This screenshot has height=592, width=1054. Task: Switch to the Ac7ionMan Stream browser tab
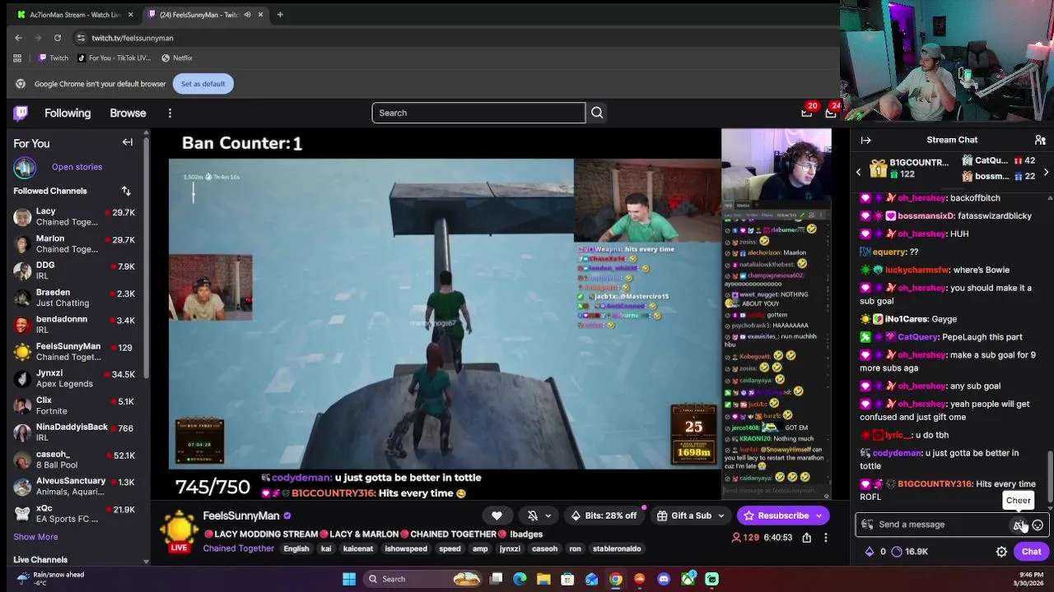pyautogui.click(x=75, y=14)
